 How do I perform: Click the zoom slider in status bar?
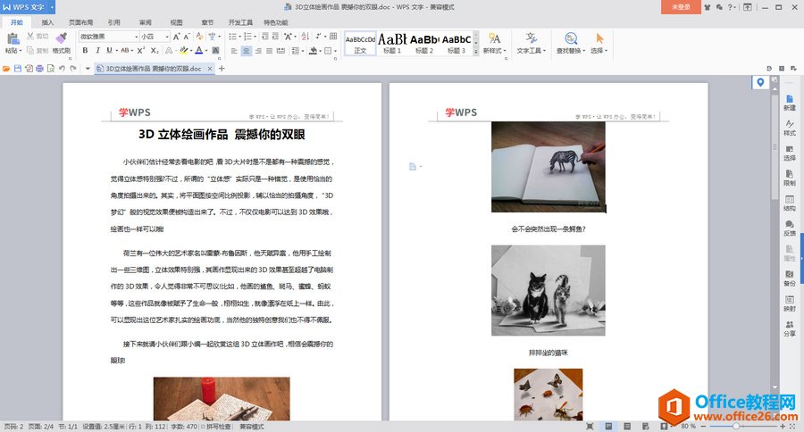pos(734,427)
